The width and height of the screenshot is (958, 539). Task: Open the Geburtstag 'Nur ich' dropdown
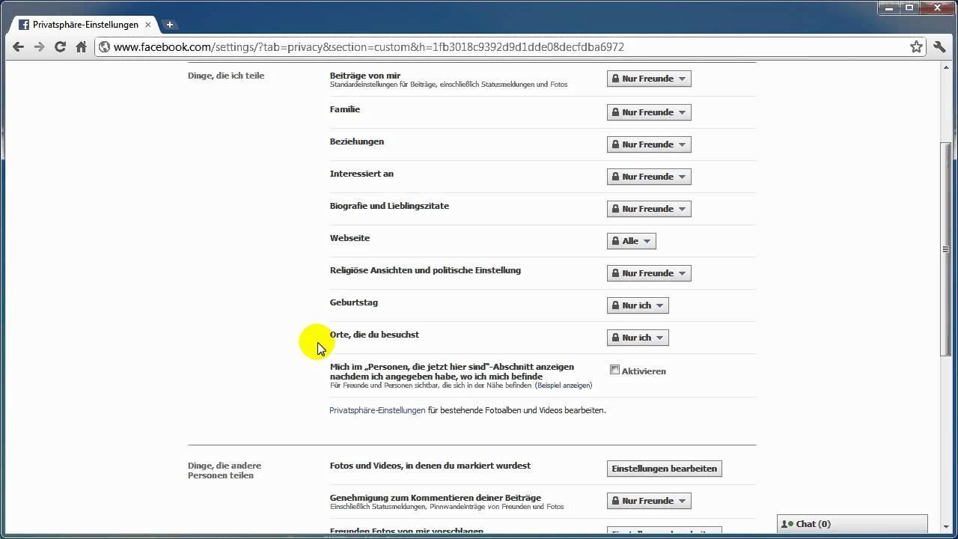[x=638, y=305]
